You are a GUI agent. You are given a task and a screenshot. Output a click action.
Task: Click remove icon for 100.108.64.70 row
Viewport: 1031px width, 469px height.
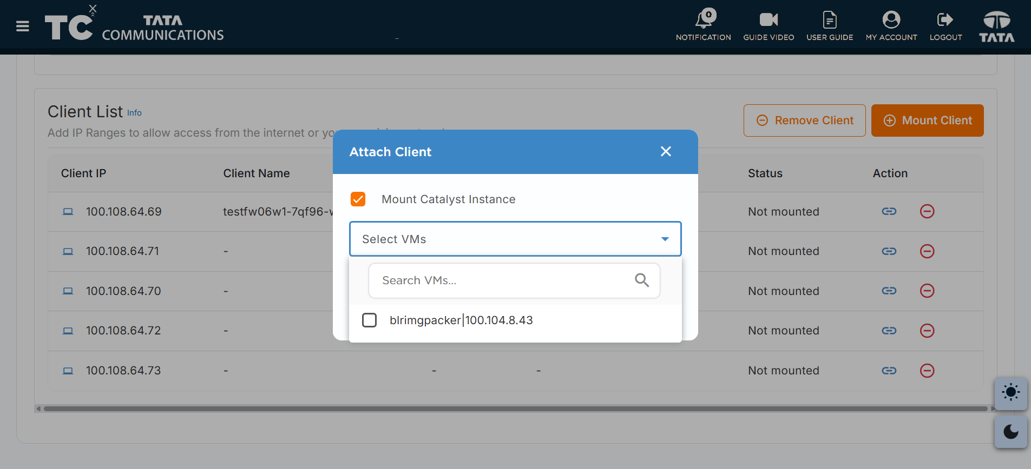click(x=927, y=291)
